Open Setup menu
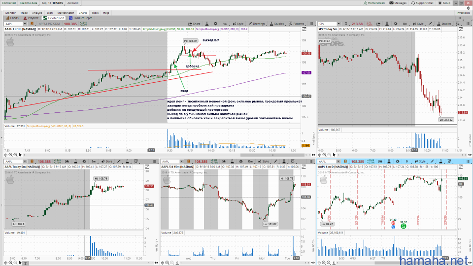The image size is (473, 266). (444, 3)
